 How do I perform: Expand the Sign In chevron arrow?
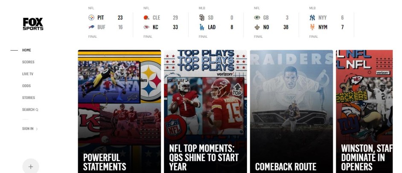(37, 129)
